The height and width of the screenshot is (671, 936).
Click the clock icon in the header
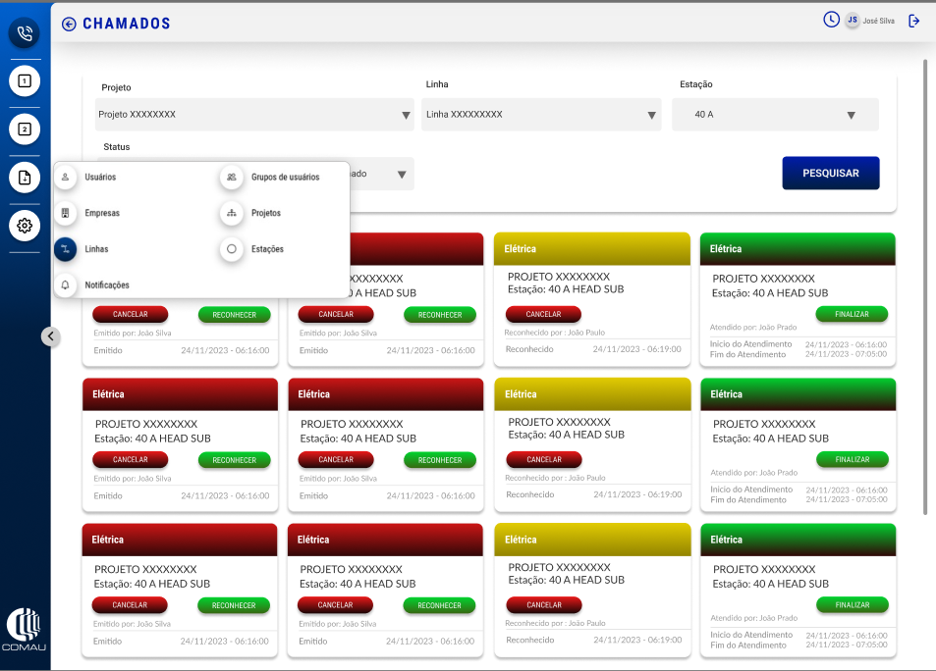831,20
